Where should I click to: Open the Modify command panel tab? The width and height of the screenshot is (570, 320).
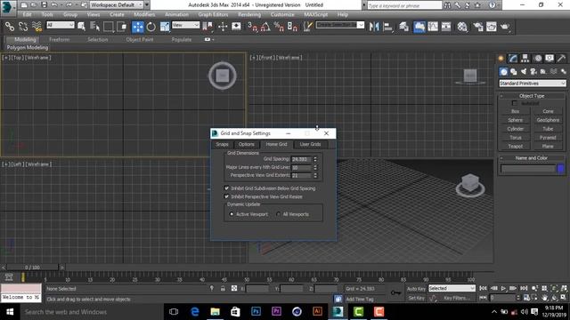513,58
